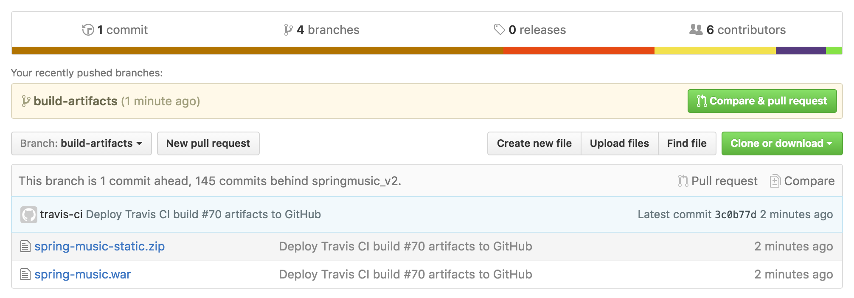Click the file icon beside spring-music.war

point(25,274)
